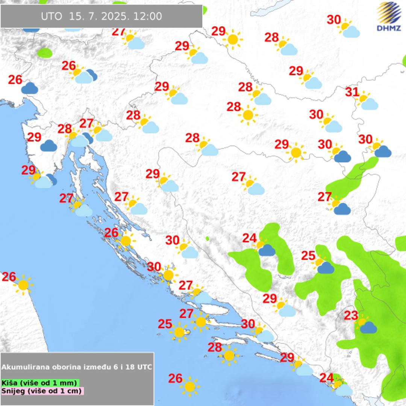Select the 23 temperature label

(x=351, y=315)
